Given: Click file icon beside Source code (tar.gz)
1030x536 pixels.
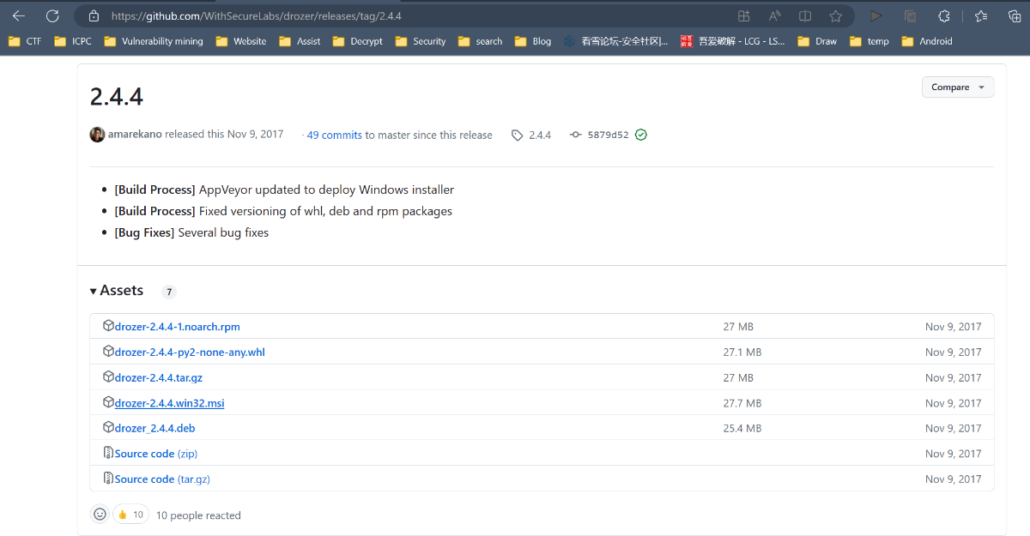Looking at the screenshot, I should (x=108, y=478).
